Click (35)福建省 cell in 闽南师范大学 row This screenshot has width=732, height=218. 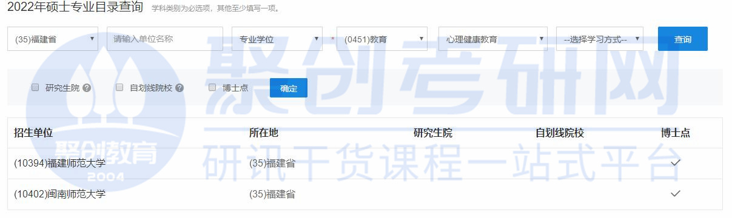click(x=272, y=194)
